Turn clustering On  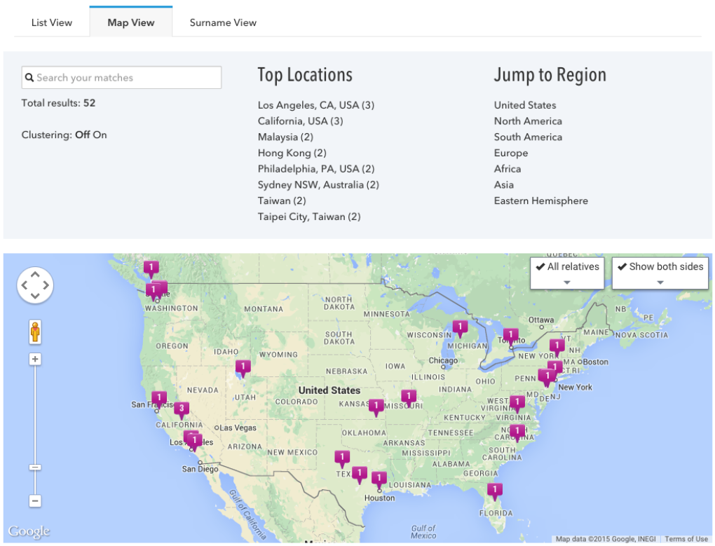[100, 135]
